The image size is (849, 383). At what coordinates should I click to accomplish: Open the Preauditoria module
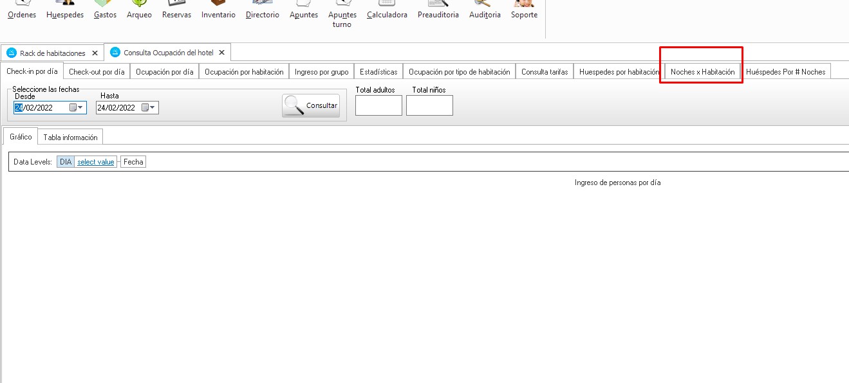(438, 10)
